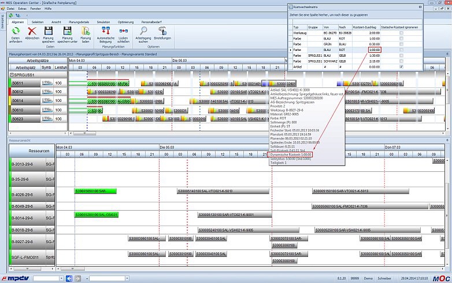Switch to the Ansicht ribbon tab

pyautogui.click(x=56, y=22)
